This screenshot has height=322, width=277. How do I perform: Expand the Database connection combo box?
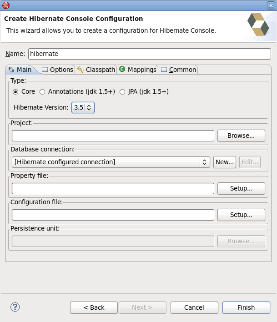click(x=111, y=162)
